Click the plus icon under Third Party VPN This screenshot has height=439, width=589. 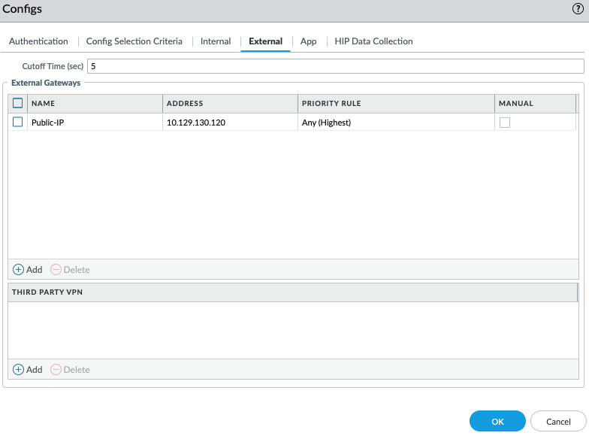[19, 369]
